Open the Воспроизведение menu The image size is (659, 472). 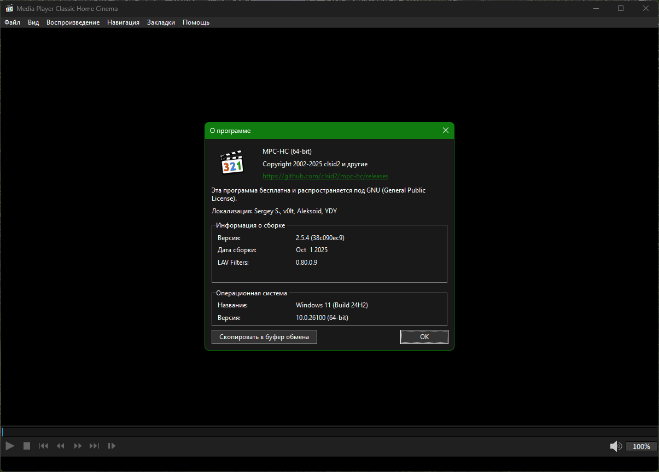(x=73, y=22)
